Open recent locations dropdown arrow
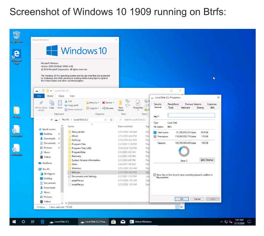Image resolution: width=264 pixels, height=236 pixels. (x=48, y=120)
